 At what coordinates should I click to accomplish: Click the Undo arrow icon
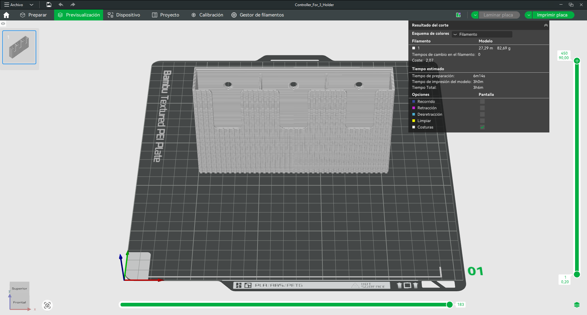[61, 5]
